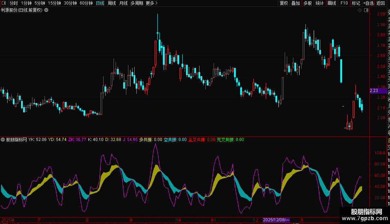
Task: Click the 标记 mark button
Action: 356,3
